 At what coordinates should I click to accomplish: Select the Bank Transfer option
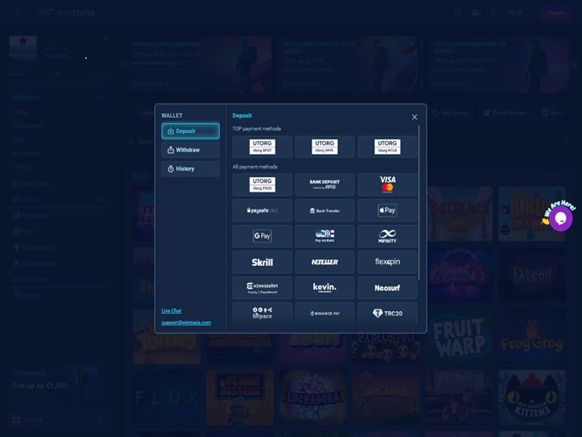324,210
